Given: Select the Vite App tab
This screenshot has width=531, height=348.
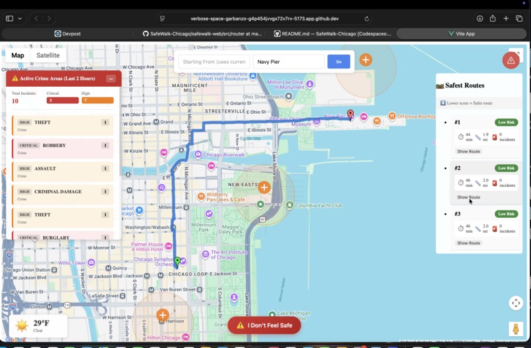Looking at the screenshot, I should pyautogui.click(x=461, y=34).
